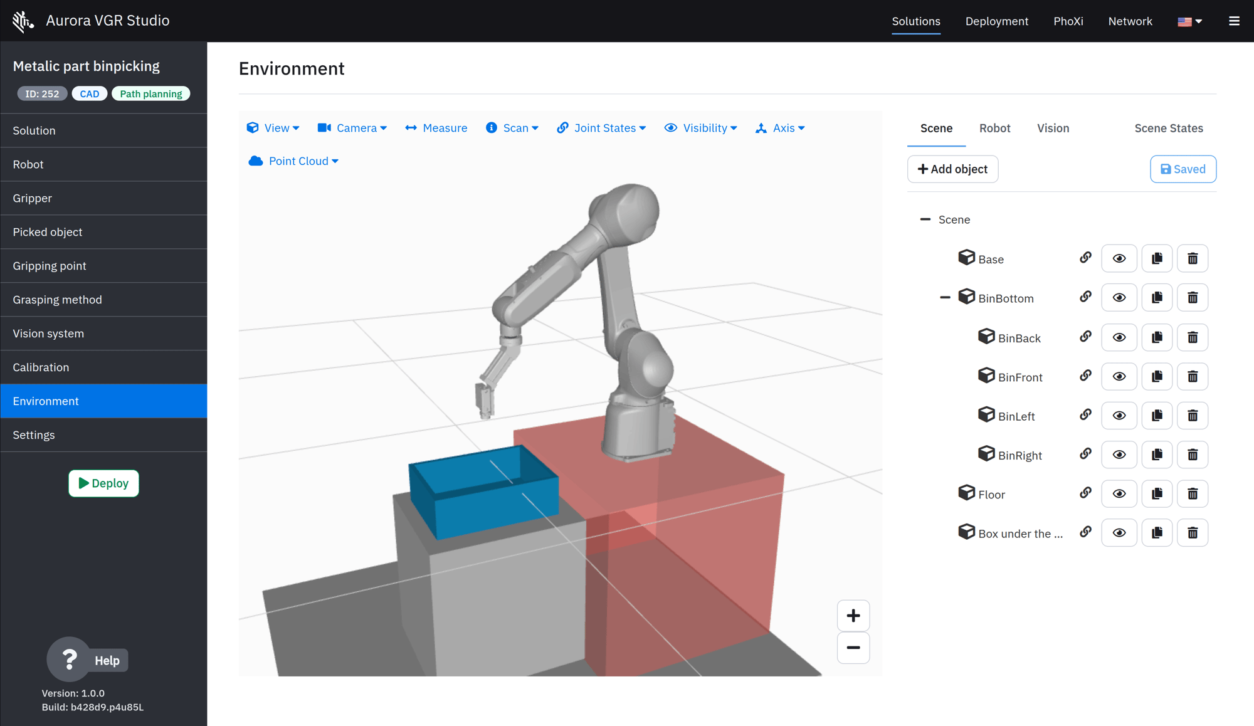This screenshot has height=726, width=1254.
Task: Expand the Joint States dropdown
Action: (601, 128)
